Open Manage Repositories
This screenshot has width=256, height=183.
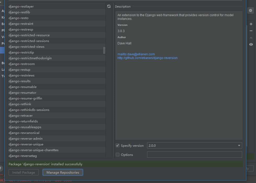[x=63, y=172]
